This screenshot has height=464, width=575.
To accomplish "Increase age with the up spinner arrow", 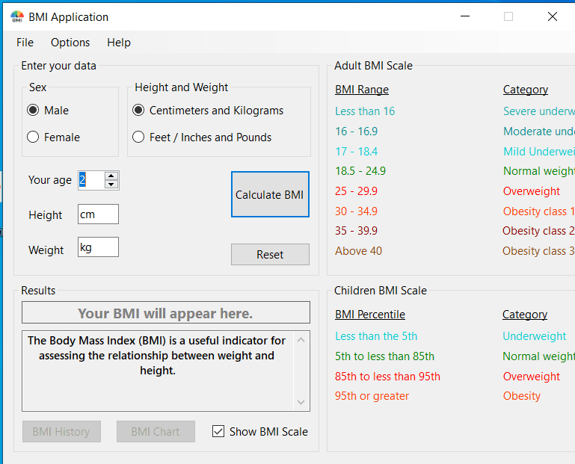I will tap(111, 176).
